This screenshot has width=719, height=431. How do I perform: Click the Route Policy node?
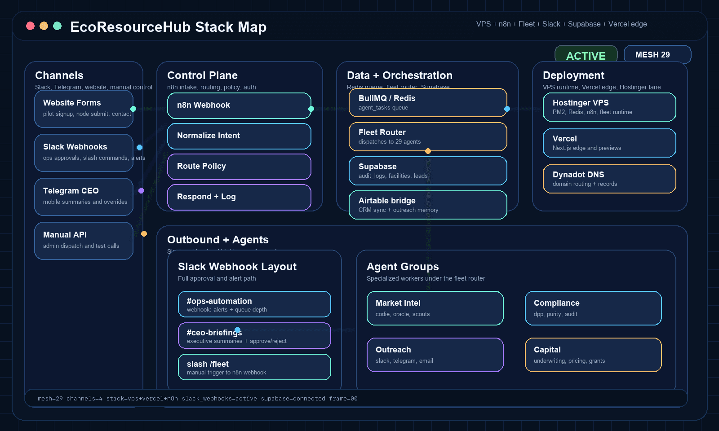(239, 167)
